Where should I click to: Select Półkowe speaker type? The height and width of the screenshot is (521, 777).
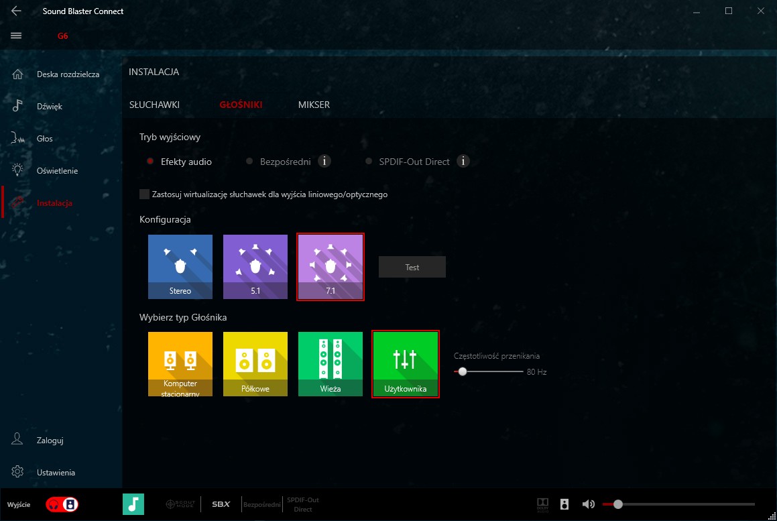click(x=255, y=364)
